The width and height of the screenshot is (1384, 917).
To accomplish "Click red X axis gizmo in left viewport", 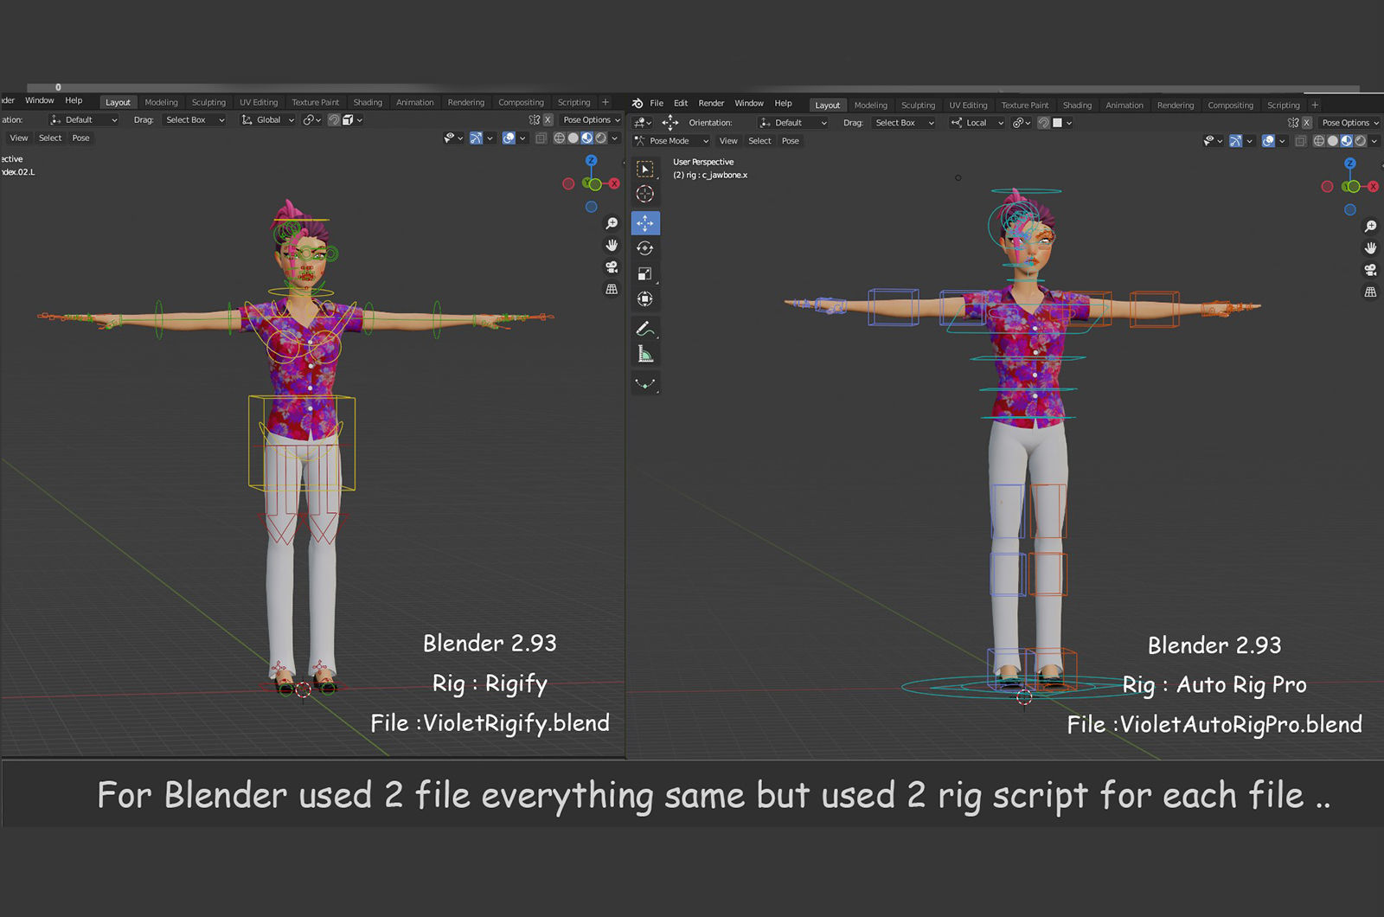I will [614, 183].
